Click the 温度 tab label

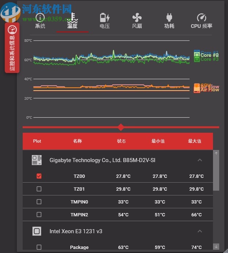point(72,26)
